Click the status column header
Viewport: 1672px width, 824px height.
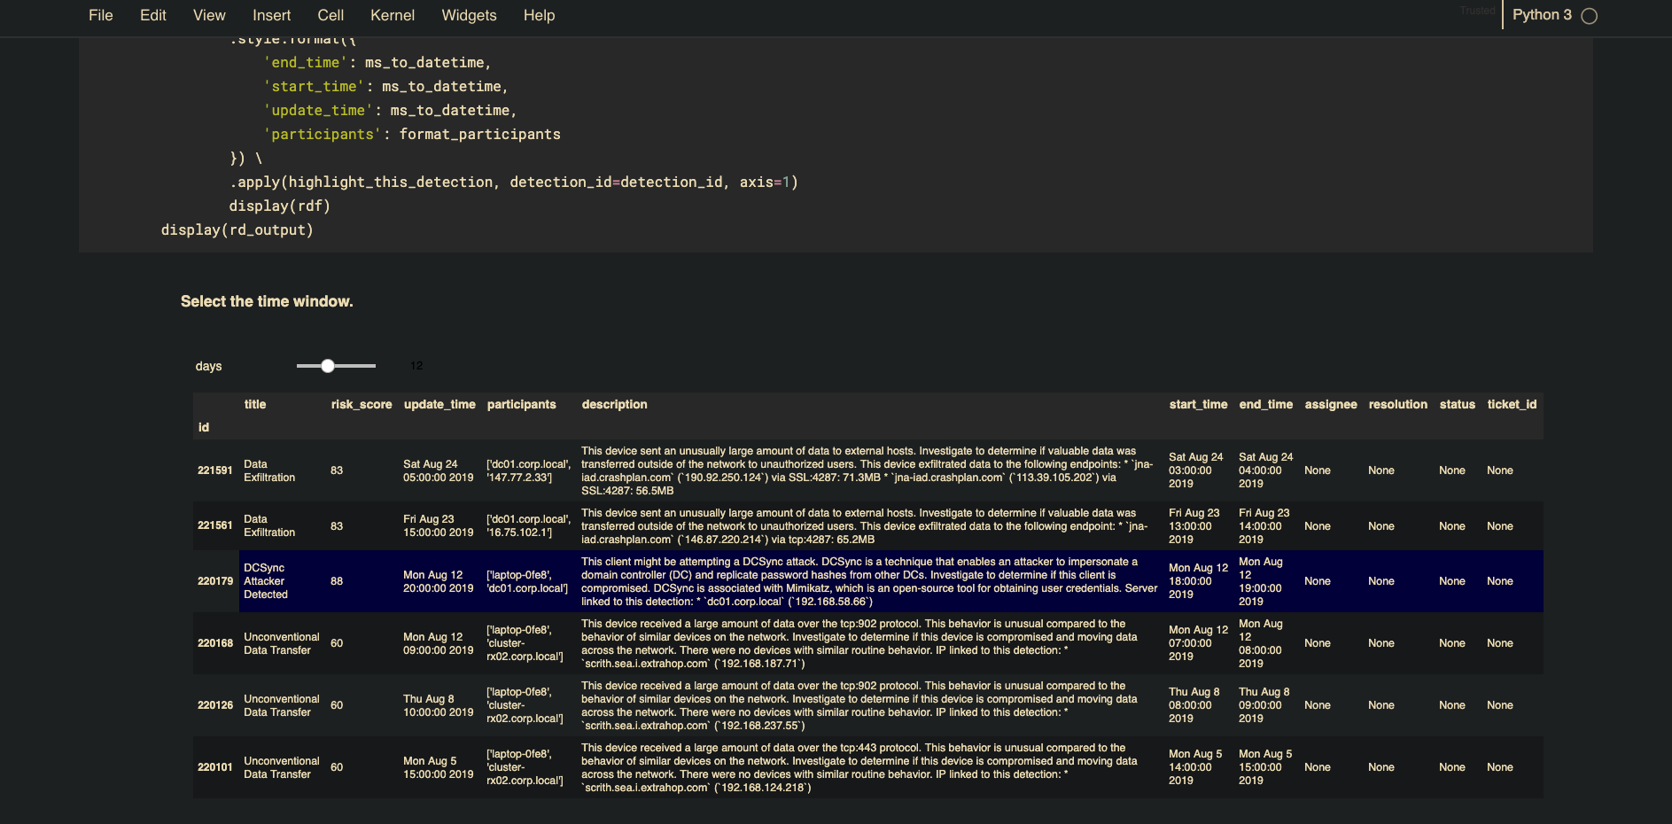[x=1458, y=404]
